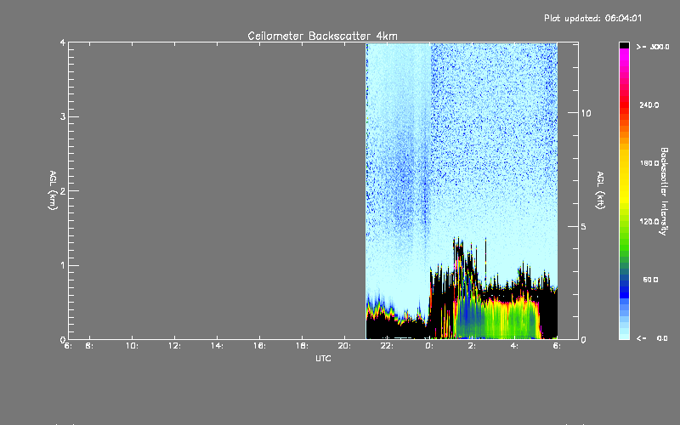Click the "UTC" x-axis label
Image resolution: width=680 pixels, height=425 pixels.
coord(323,358)
